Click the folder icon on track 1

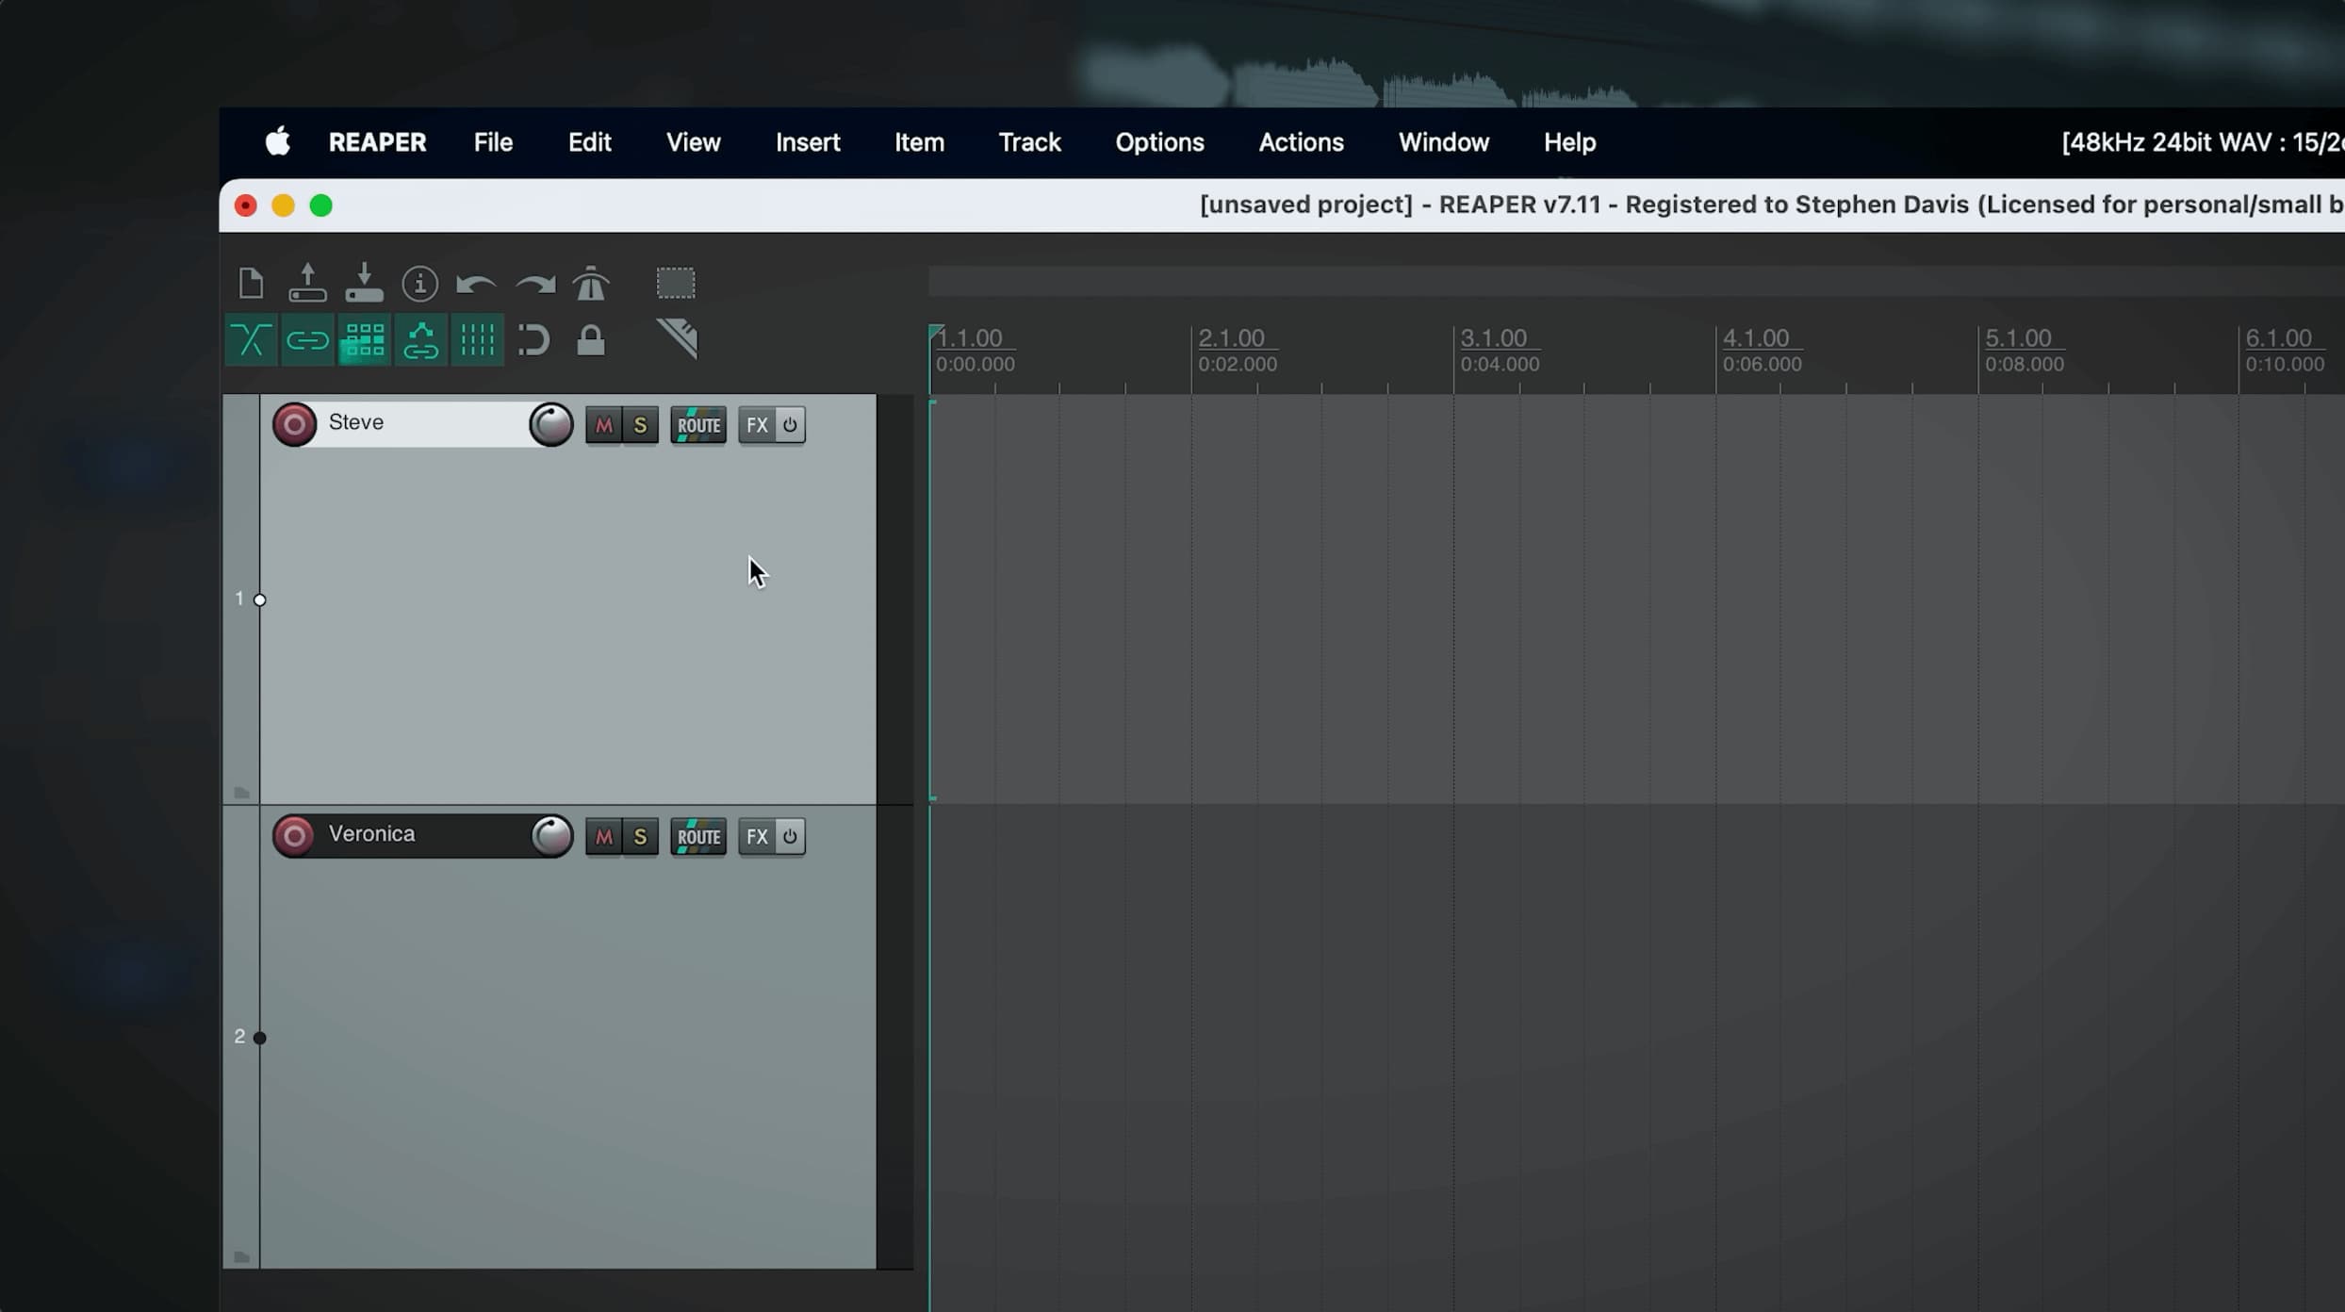pyautogui.click(x=241, y=793)
